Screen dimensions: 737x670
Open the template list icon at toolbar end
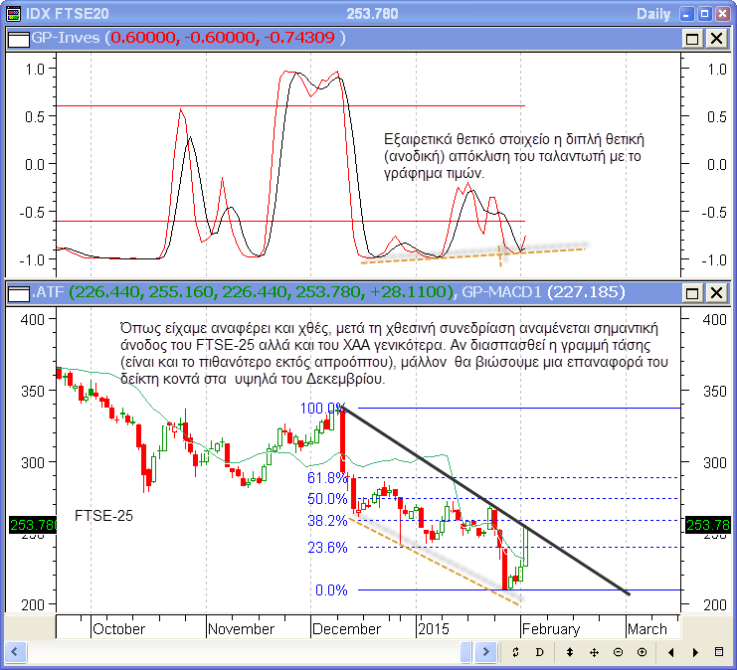(x=719, y=652)
